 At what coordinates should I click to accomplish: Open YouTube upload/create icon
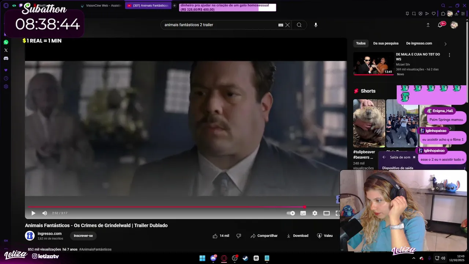[428, 25]
